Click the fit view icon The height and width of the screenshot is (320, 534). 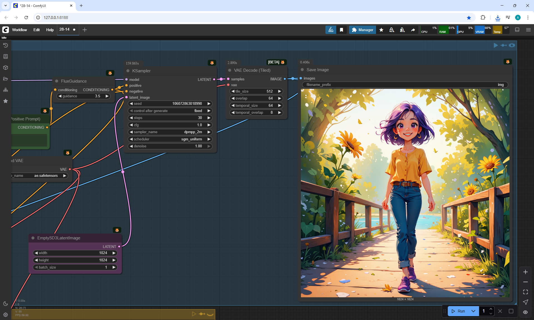pos(525,292)
